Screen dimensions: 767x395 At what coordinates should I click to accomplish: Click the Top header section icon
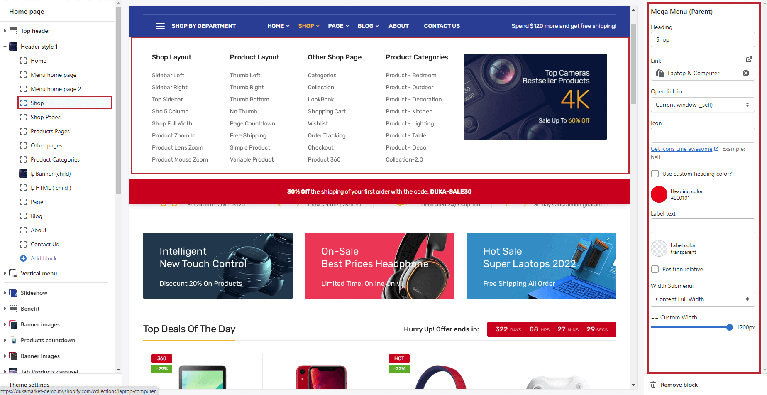click(13, 31)
